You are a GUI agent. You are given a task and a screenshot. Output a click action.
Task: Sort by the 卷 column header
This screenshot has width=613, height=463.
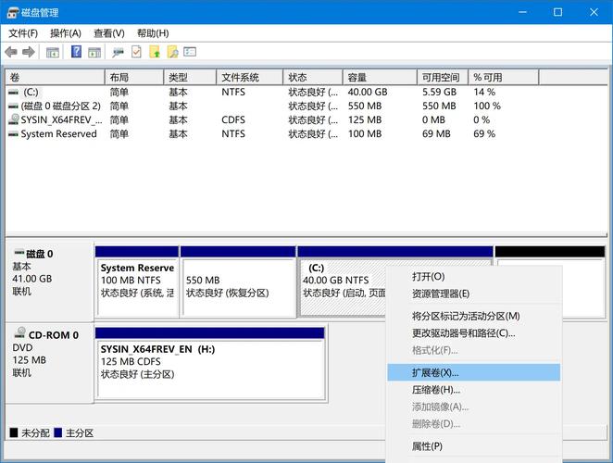point(56,78)
